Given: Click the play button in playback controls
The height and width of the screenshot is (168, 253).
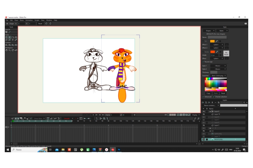Looking at the screenshot, I should [x=93, y=115].
